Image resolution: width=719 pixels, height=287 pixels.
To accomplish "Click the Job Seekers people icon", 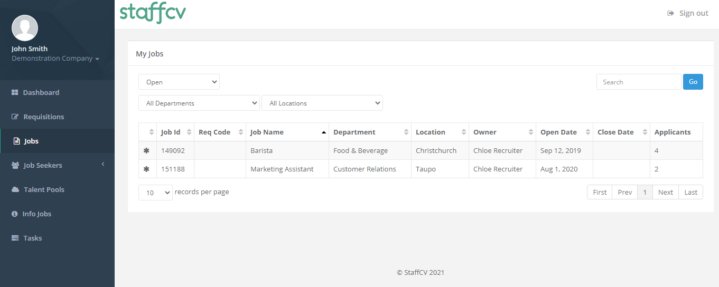I will 15,165.
